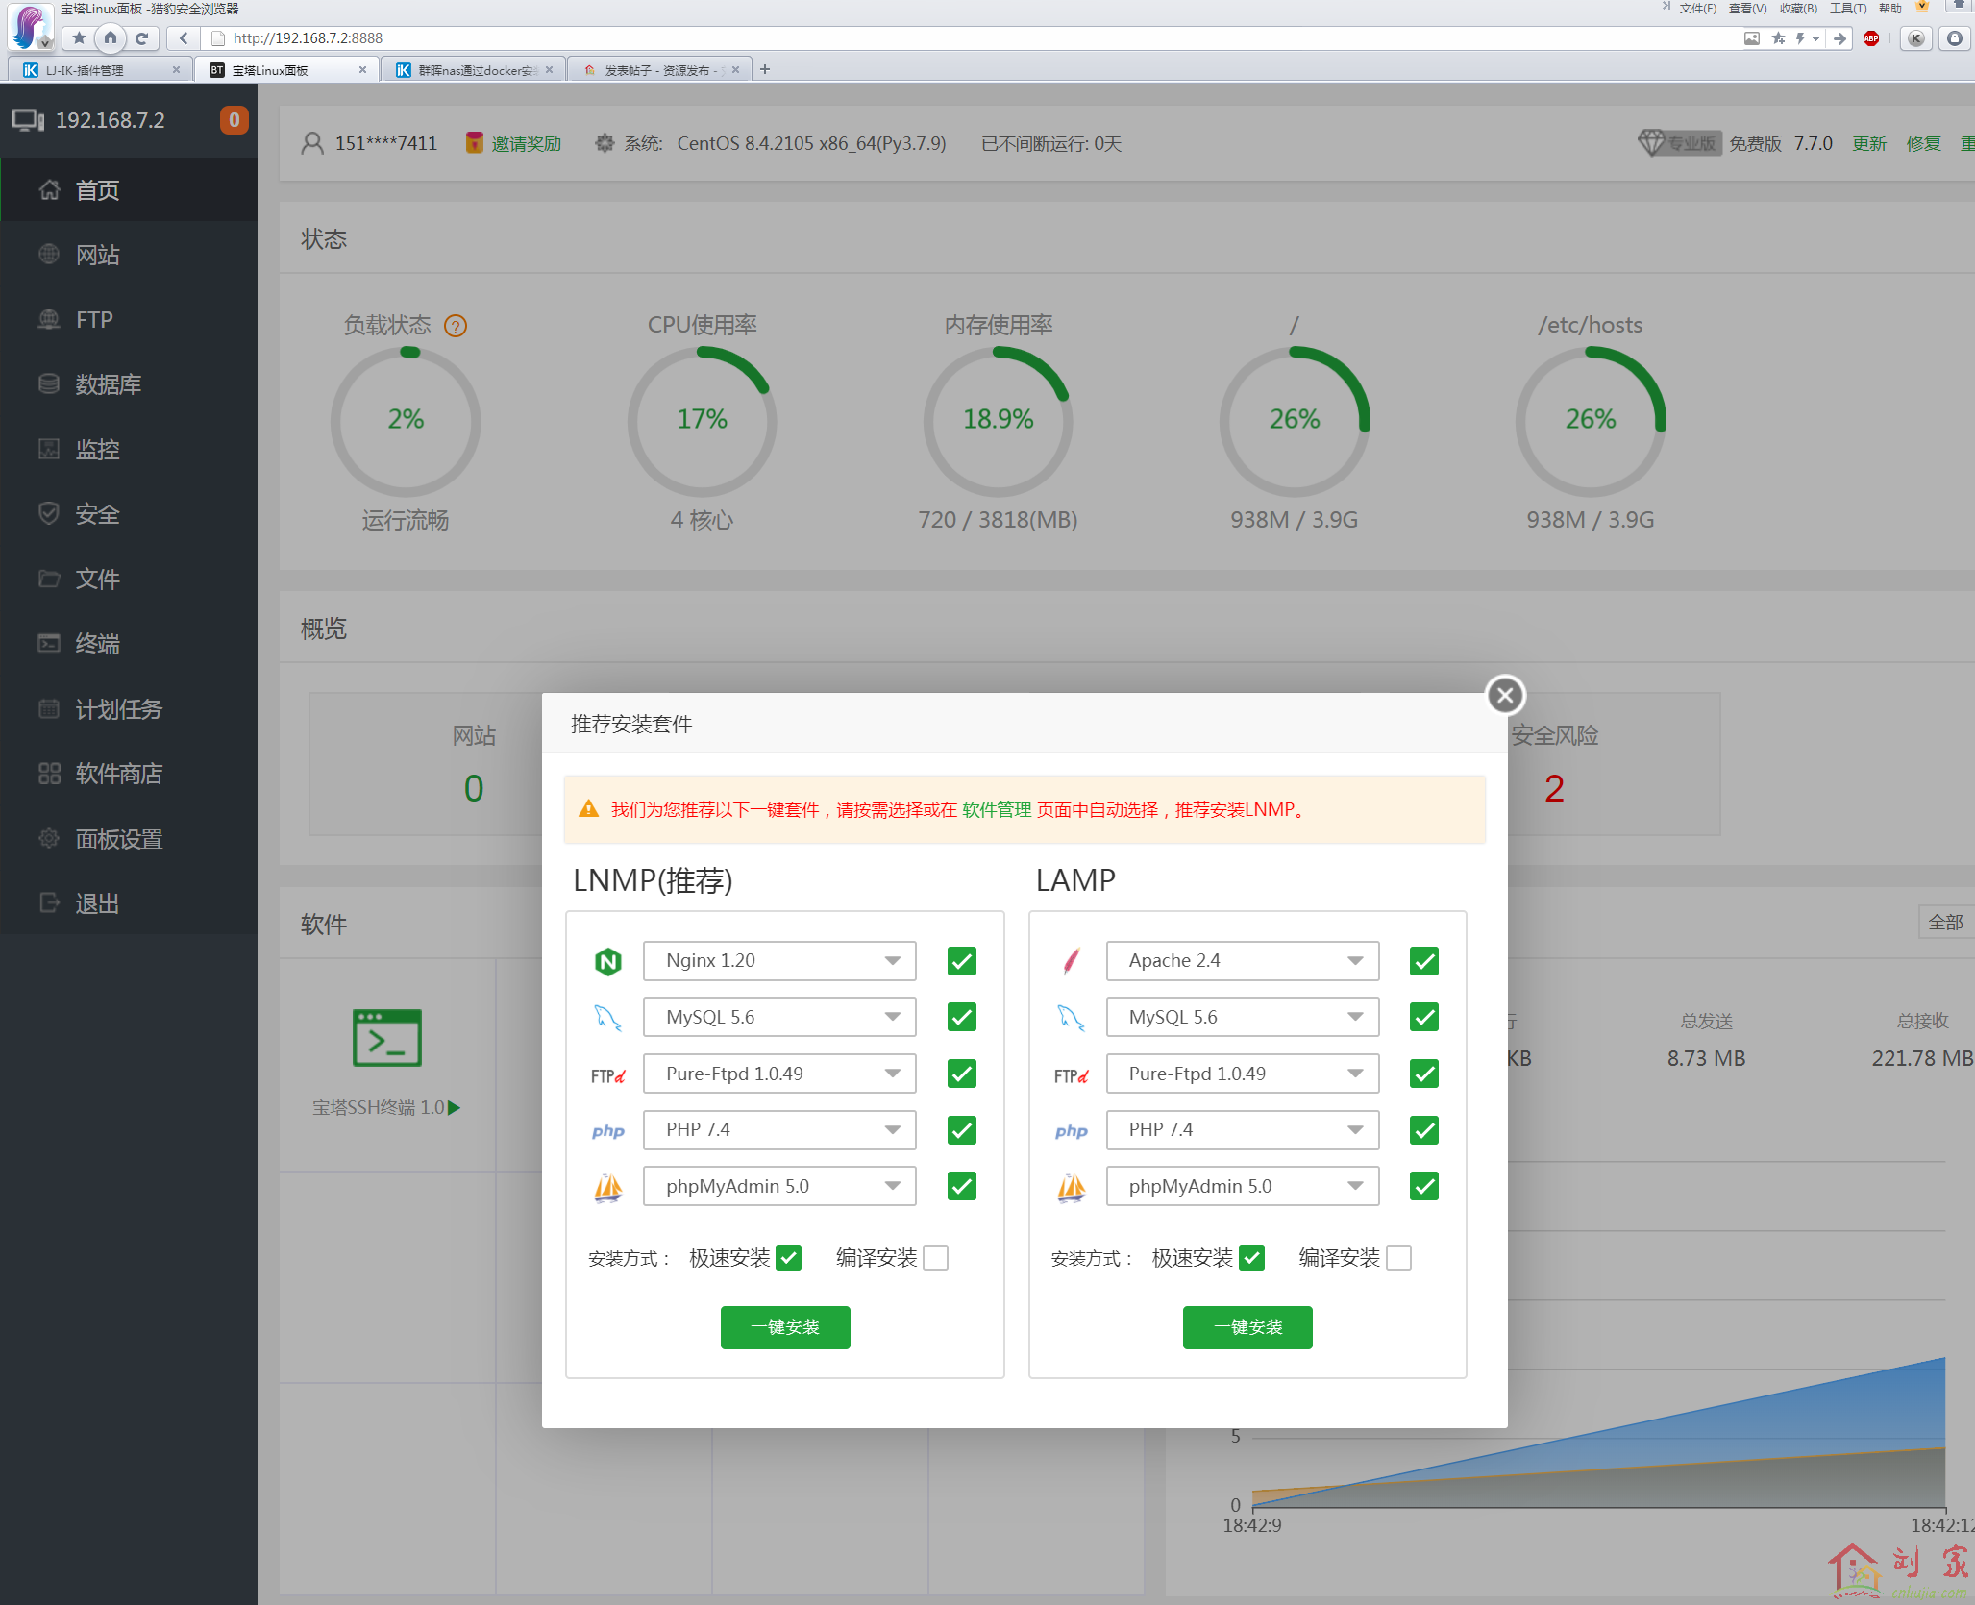The height and width of the screenshot is (1605, 1975).
Task: Click the CPU使用率 circular gauge
Action: pos(702,421)
